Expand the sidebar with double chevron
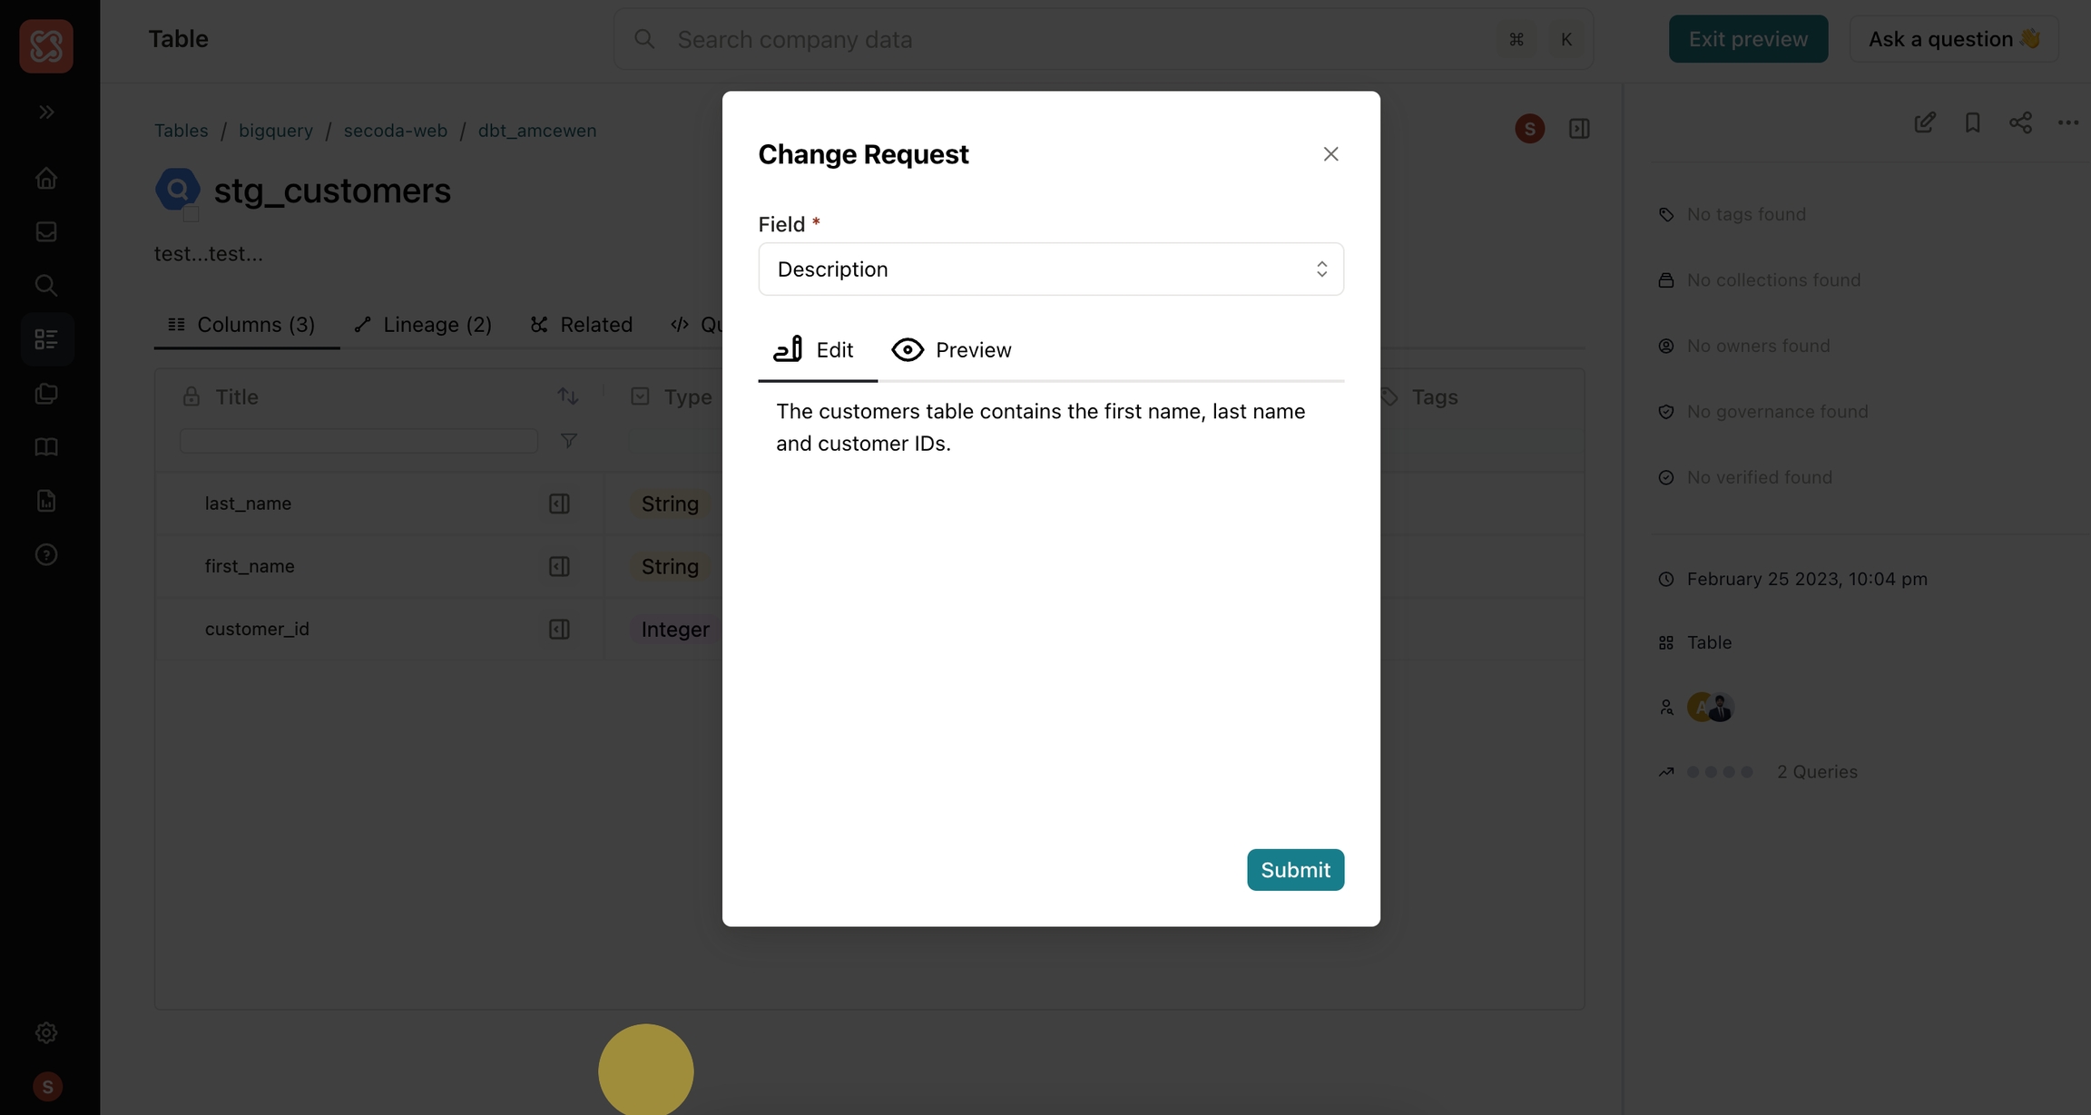 pos(46,112)
